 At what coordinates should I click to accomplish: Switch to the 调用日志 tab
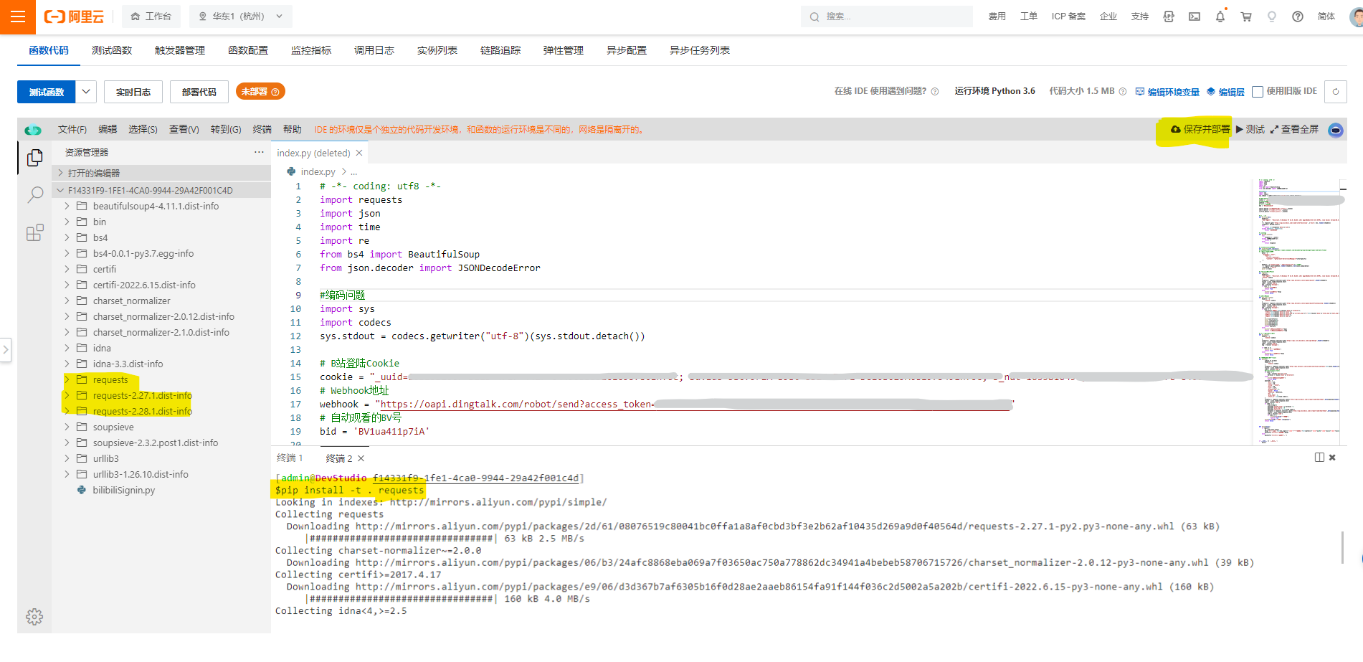point(374,50)
